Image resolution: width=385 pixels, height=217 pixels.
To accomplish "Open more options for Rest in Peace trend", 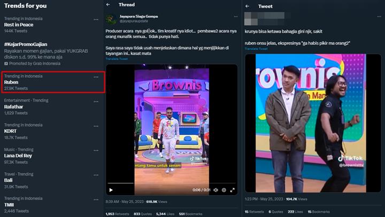I will click(96, 20).
